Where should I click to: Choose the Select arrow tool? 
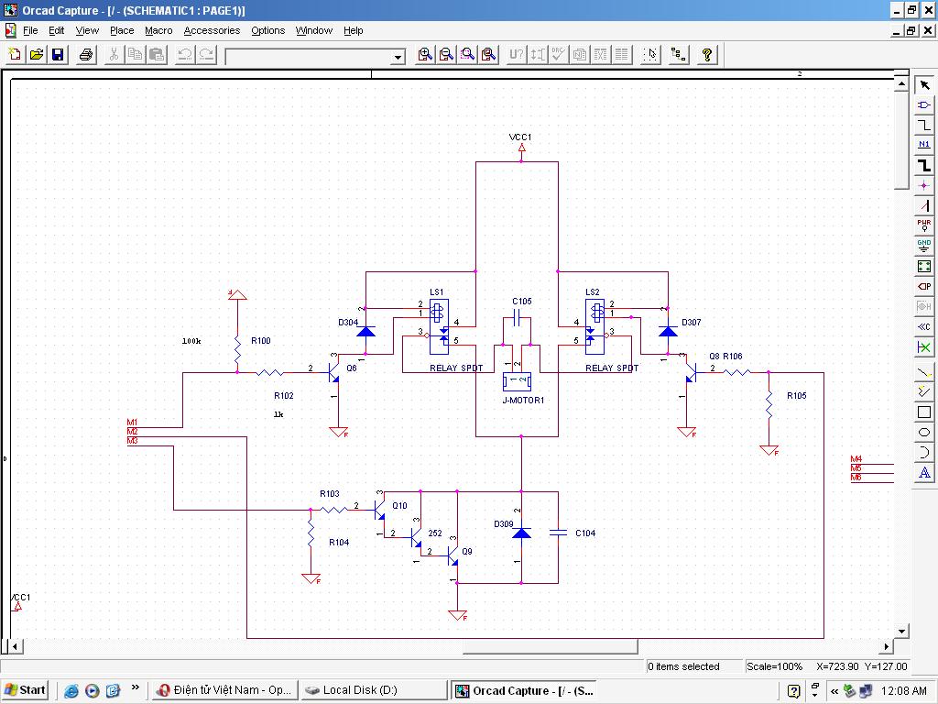(x=924, y=85)
